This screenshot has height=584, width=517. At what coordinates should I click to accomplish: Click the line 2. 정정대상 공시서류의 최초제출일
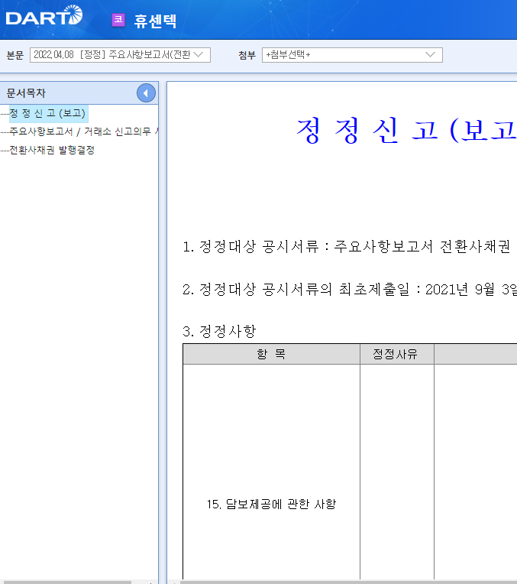[350, 290]
